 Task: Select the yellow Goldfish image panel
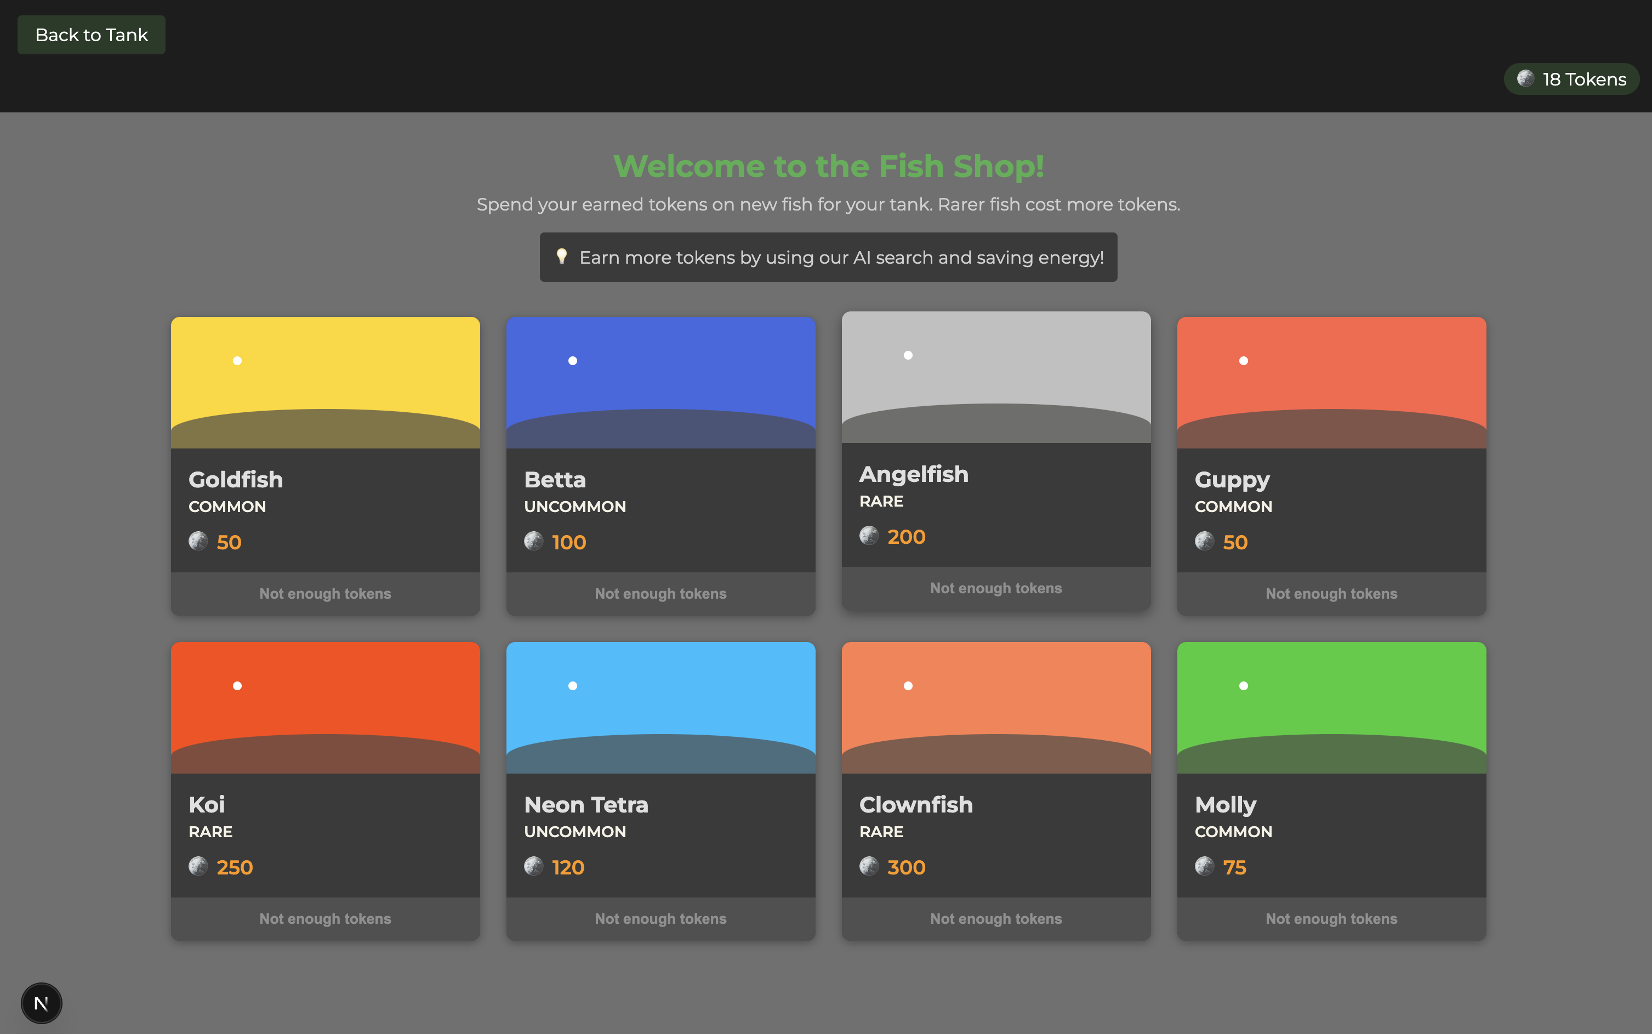(326, 382)
